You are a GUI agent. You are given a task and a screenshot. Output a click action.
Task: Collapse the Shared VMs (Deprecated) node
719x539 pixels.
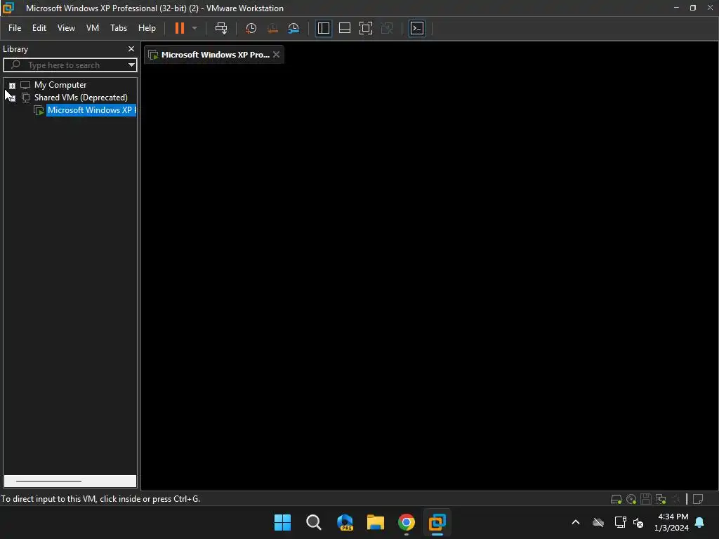(x=13, y=98)
